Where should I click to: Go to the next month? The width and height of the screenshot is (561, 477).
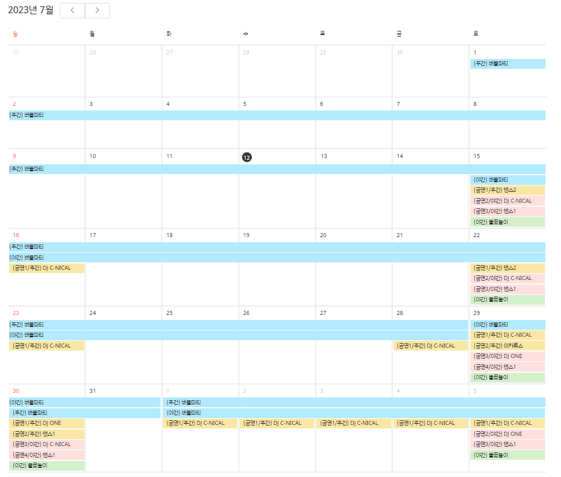pyautogui.click(x=98, y=10)
